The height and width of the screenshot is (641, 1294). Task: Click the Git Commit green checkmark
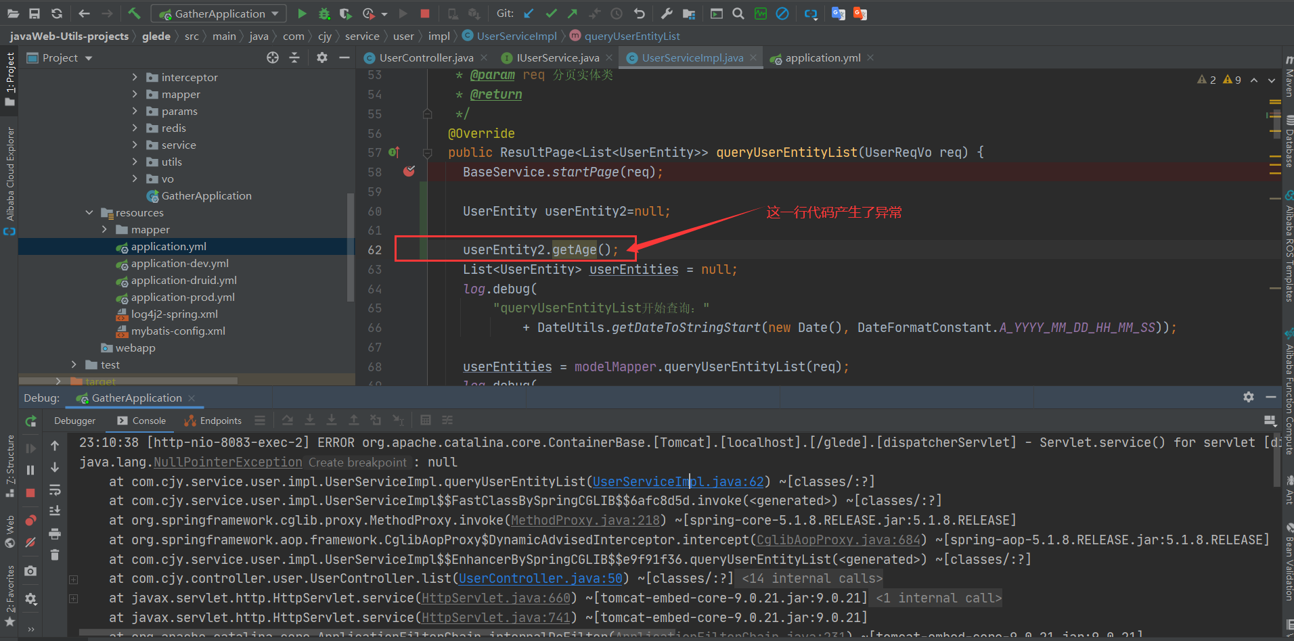coord(552,14)
